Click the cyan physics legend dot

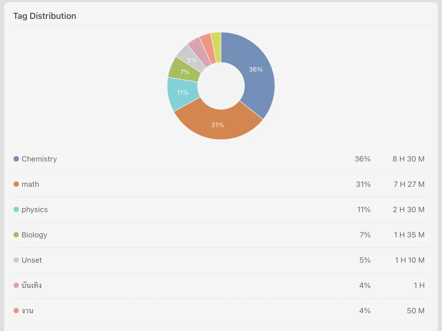click(x=16, y=210)
